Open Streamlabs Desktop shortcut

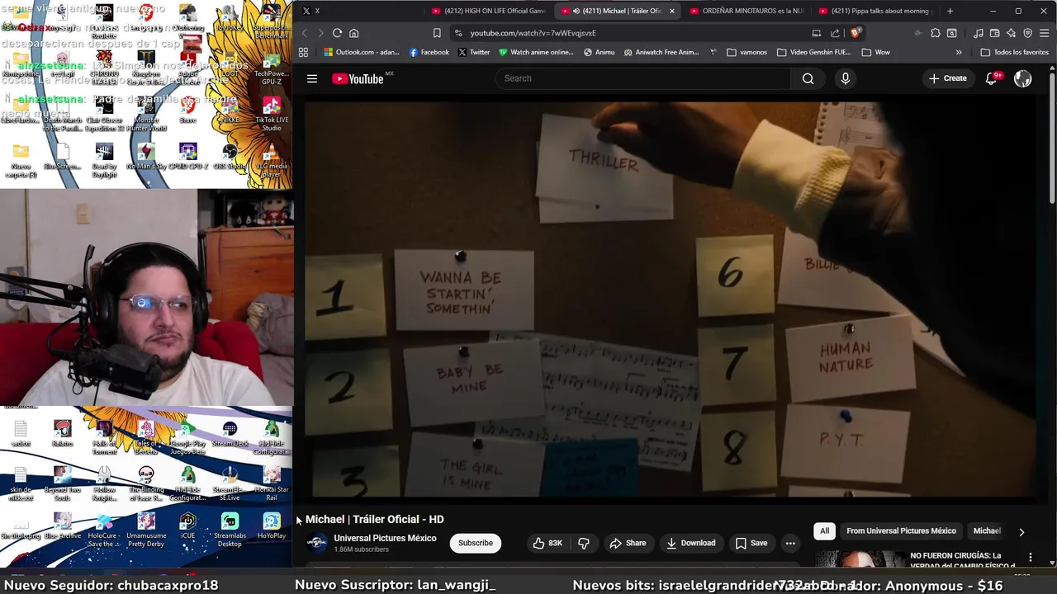click(230, 530)
